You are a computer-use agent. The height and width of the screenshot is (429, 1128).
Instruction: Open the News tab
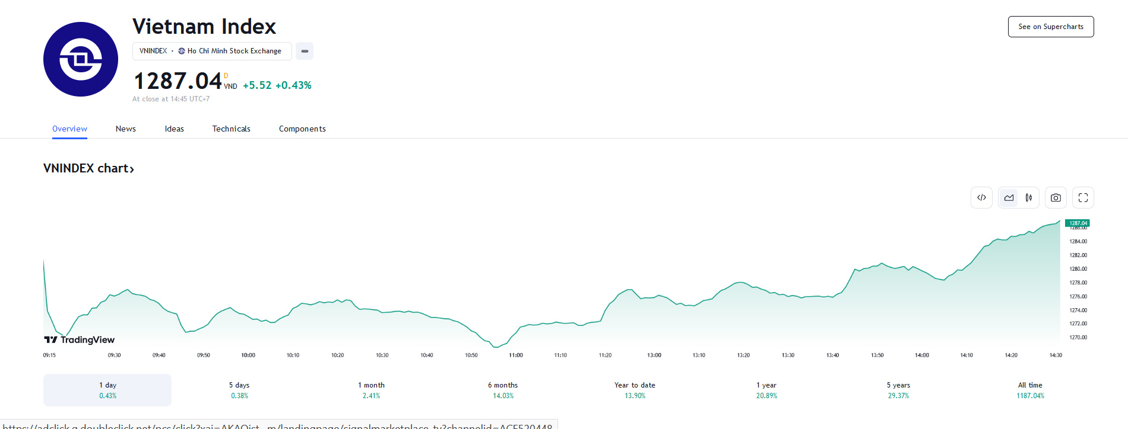click(125, 129)
